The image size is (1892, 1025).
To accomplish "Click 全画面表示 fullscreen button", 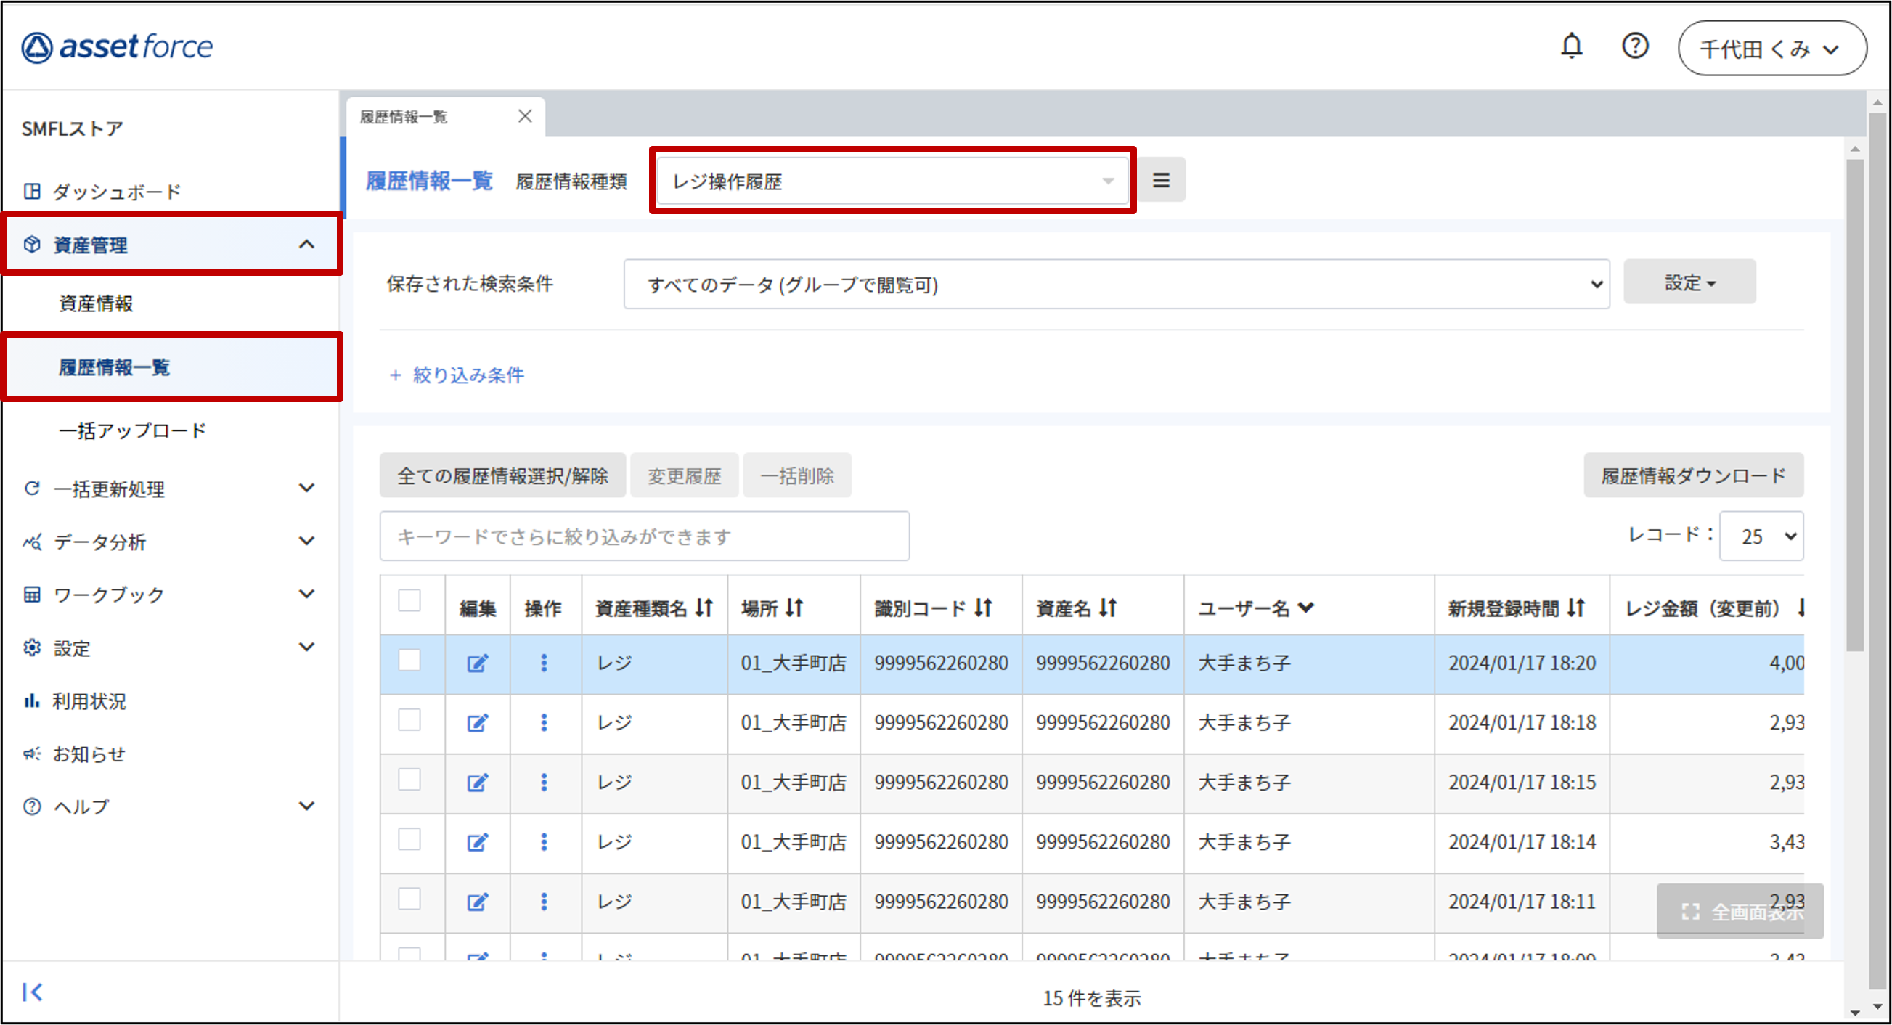I will pos(1740,912).
